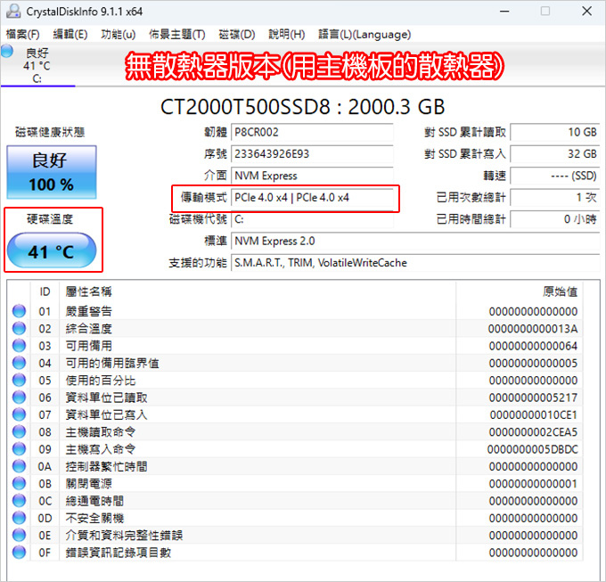The width and height of the screenshot is (606, 582).
Task: Click the total host reads value 10 GB
Action: 555,132
